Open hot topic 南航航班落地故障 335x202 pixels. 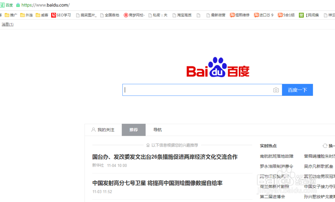(277, 157)
